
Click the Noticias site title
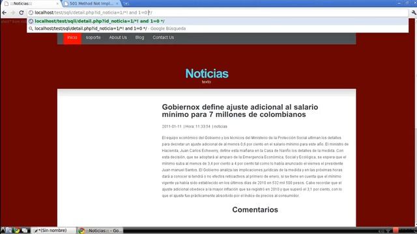207,73
